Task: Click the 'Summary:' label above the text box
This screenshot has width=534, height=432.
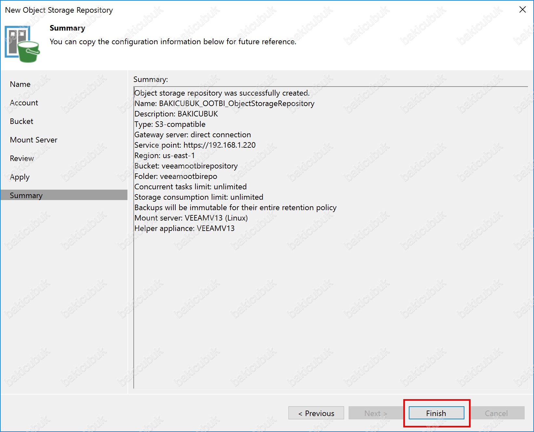Action: pyautogui.click(x=151, y=79)
